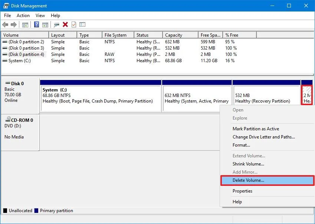Click the checkmark document toolbar icon

click(x=73, y=24)
